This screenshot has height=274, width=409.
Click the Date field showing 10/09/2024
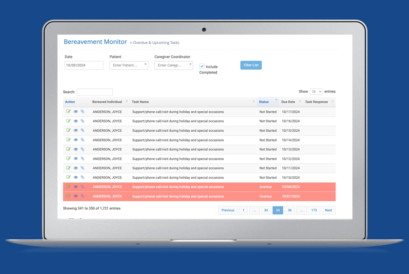[84, 65]
